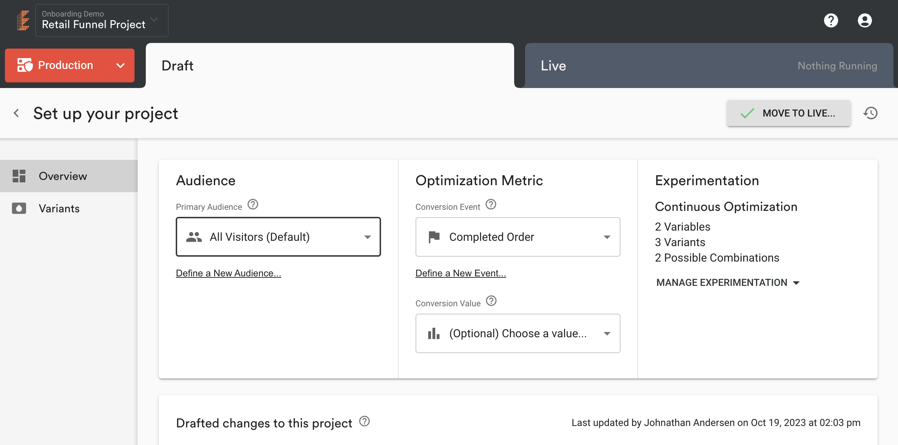This screenshot has height=445, width=898.
Task: Click the flag icon in Conversion Event field
Action: 434,237
